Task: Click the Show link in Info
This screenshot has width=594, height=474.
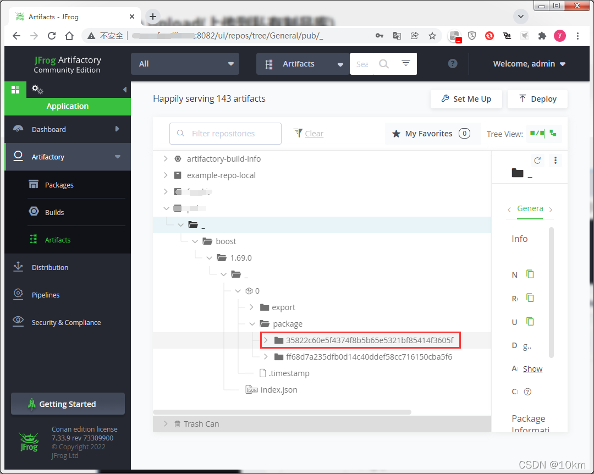Action: (x=532, y=368)
